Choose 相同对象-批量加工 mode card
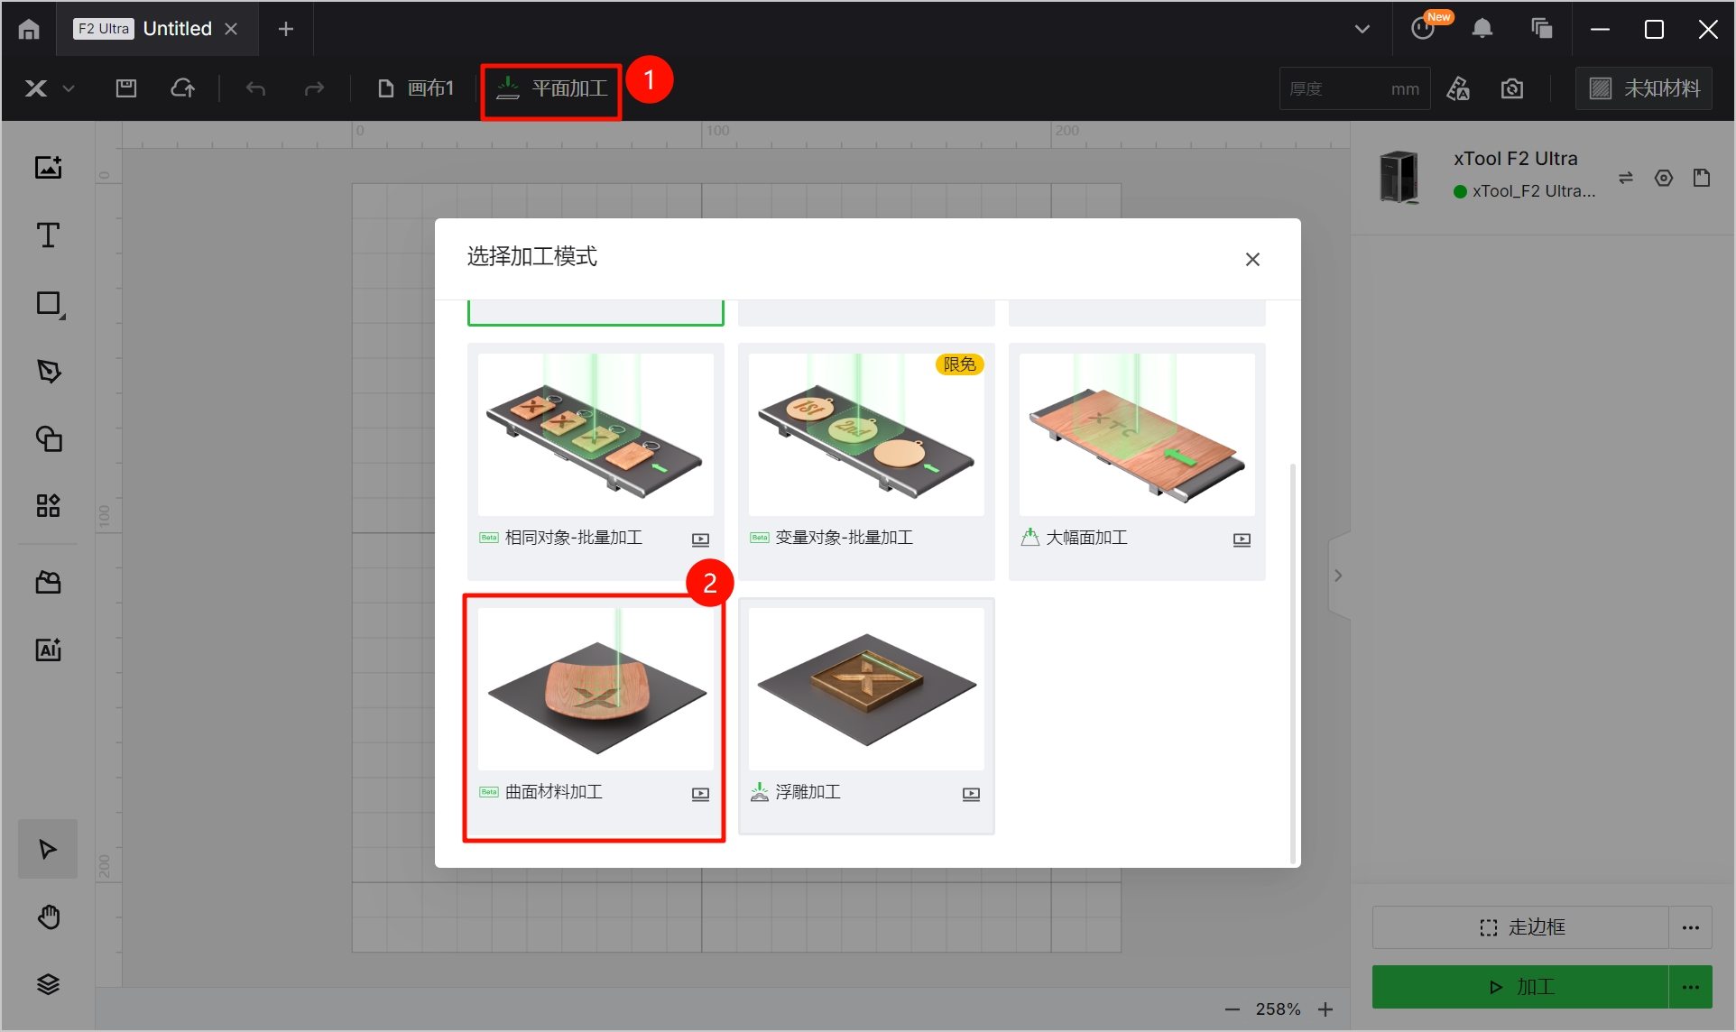 pyautogui.click(x=596, y=460)
